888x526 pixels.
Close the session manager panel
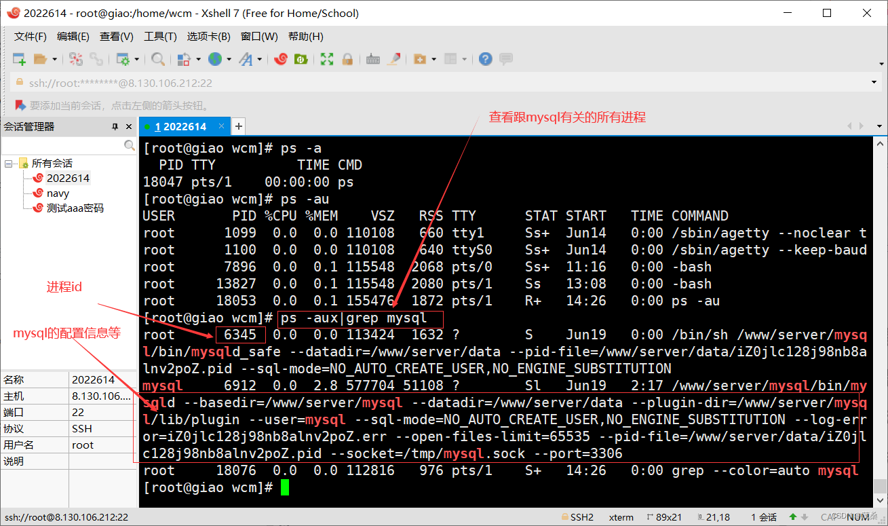[128, 127]
